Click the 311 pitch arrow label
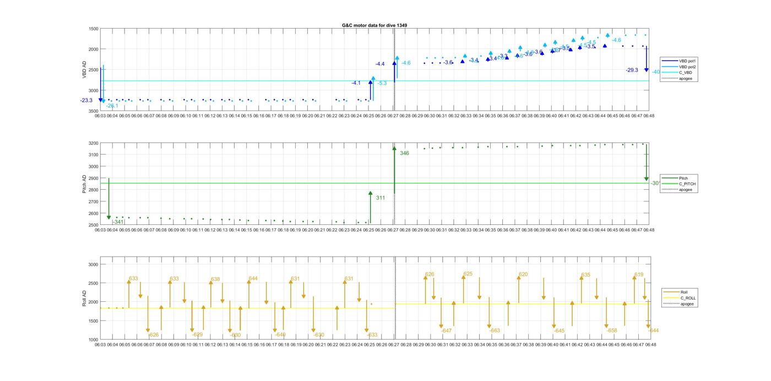 [x=381, y=197]
